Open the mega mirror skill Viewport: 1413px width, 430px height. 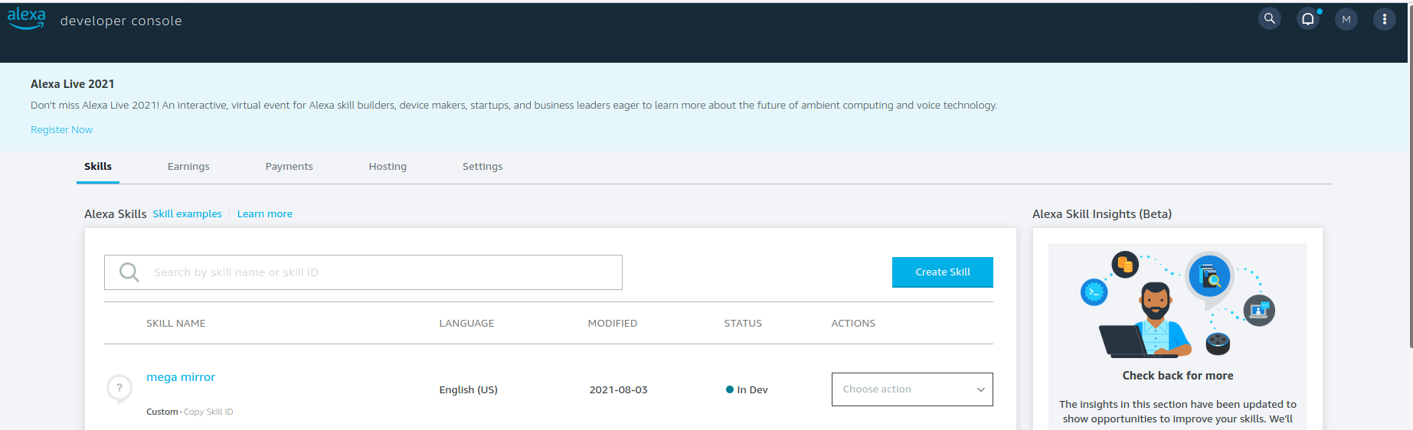pyautogui.click(x=181, y=376)
